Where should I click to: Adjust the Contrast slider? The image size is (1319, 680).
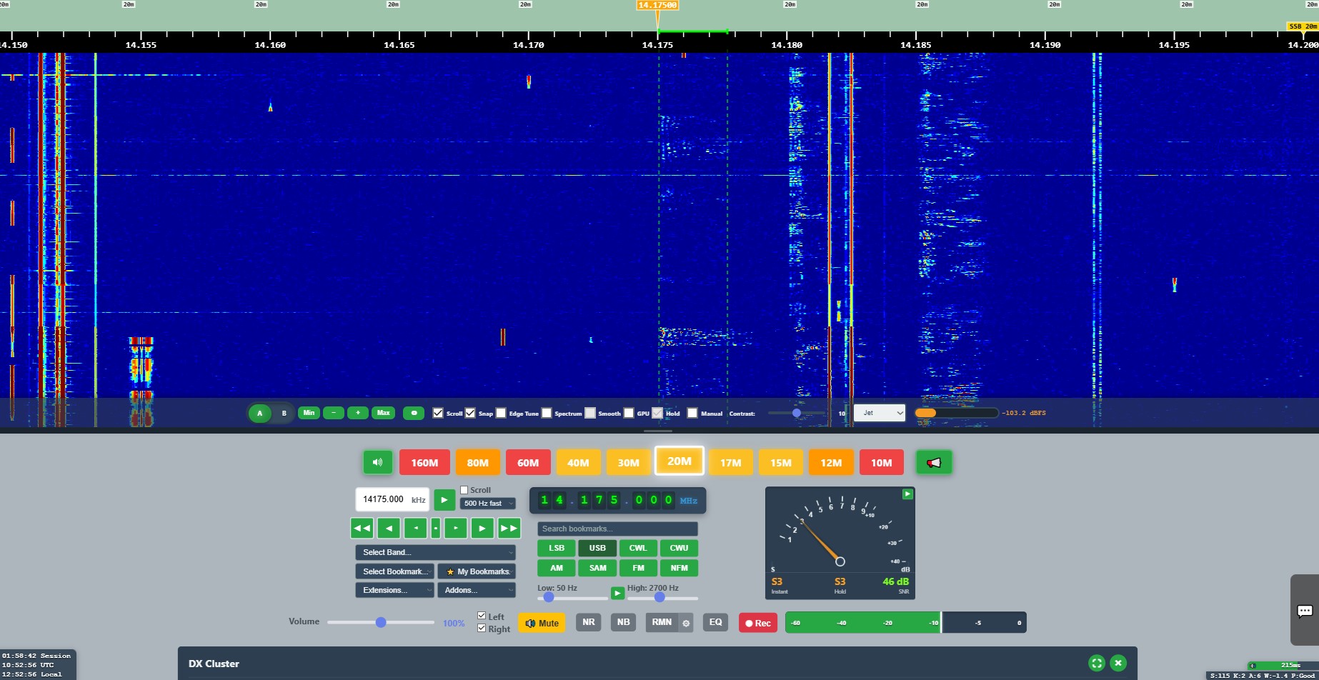(796, 413)
